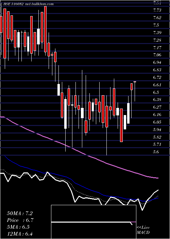
Task: Click the 7.39 price axis label
Action: [157, 33]
